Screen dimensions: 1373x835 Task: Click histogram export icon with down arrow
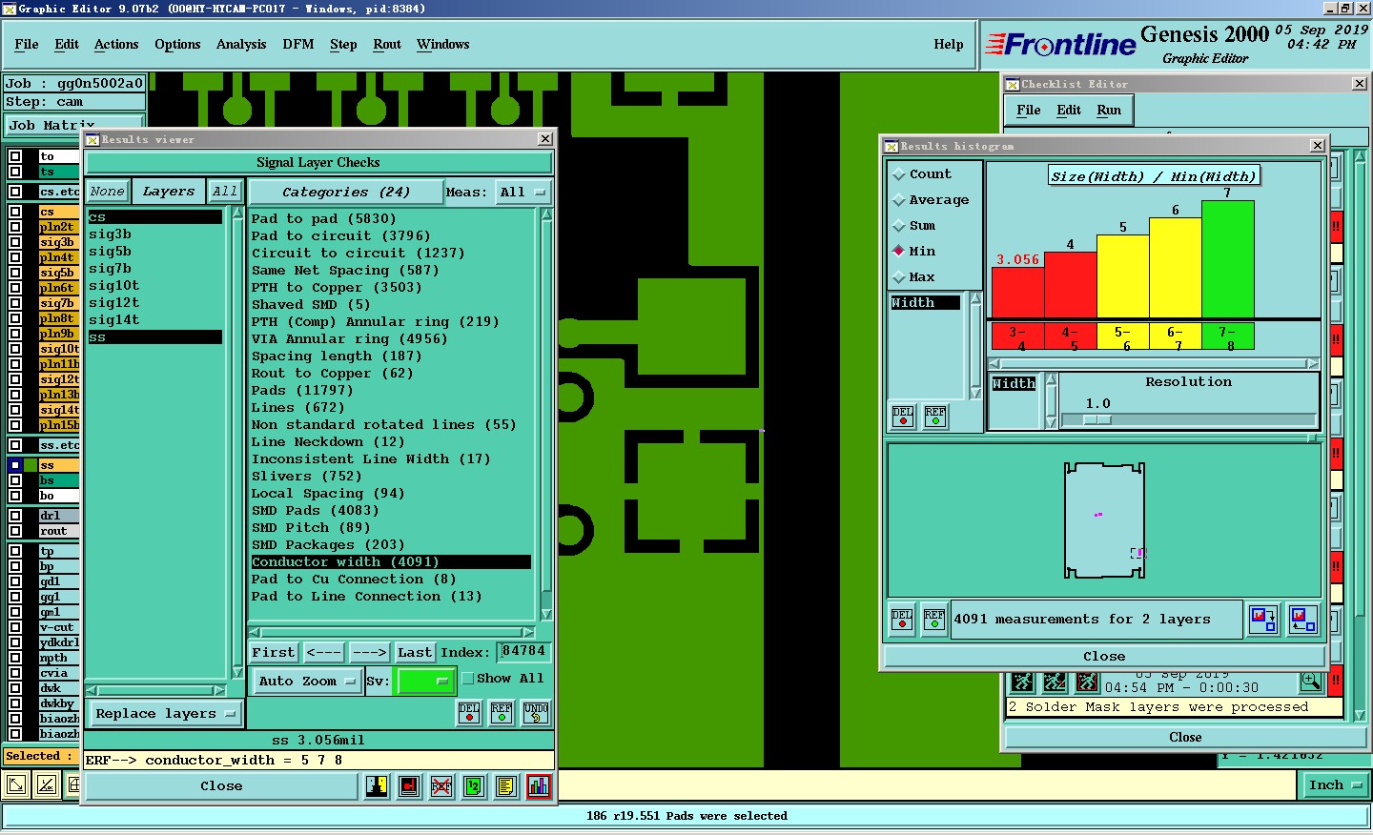[1263, 620]
